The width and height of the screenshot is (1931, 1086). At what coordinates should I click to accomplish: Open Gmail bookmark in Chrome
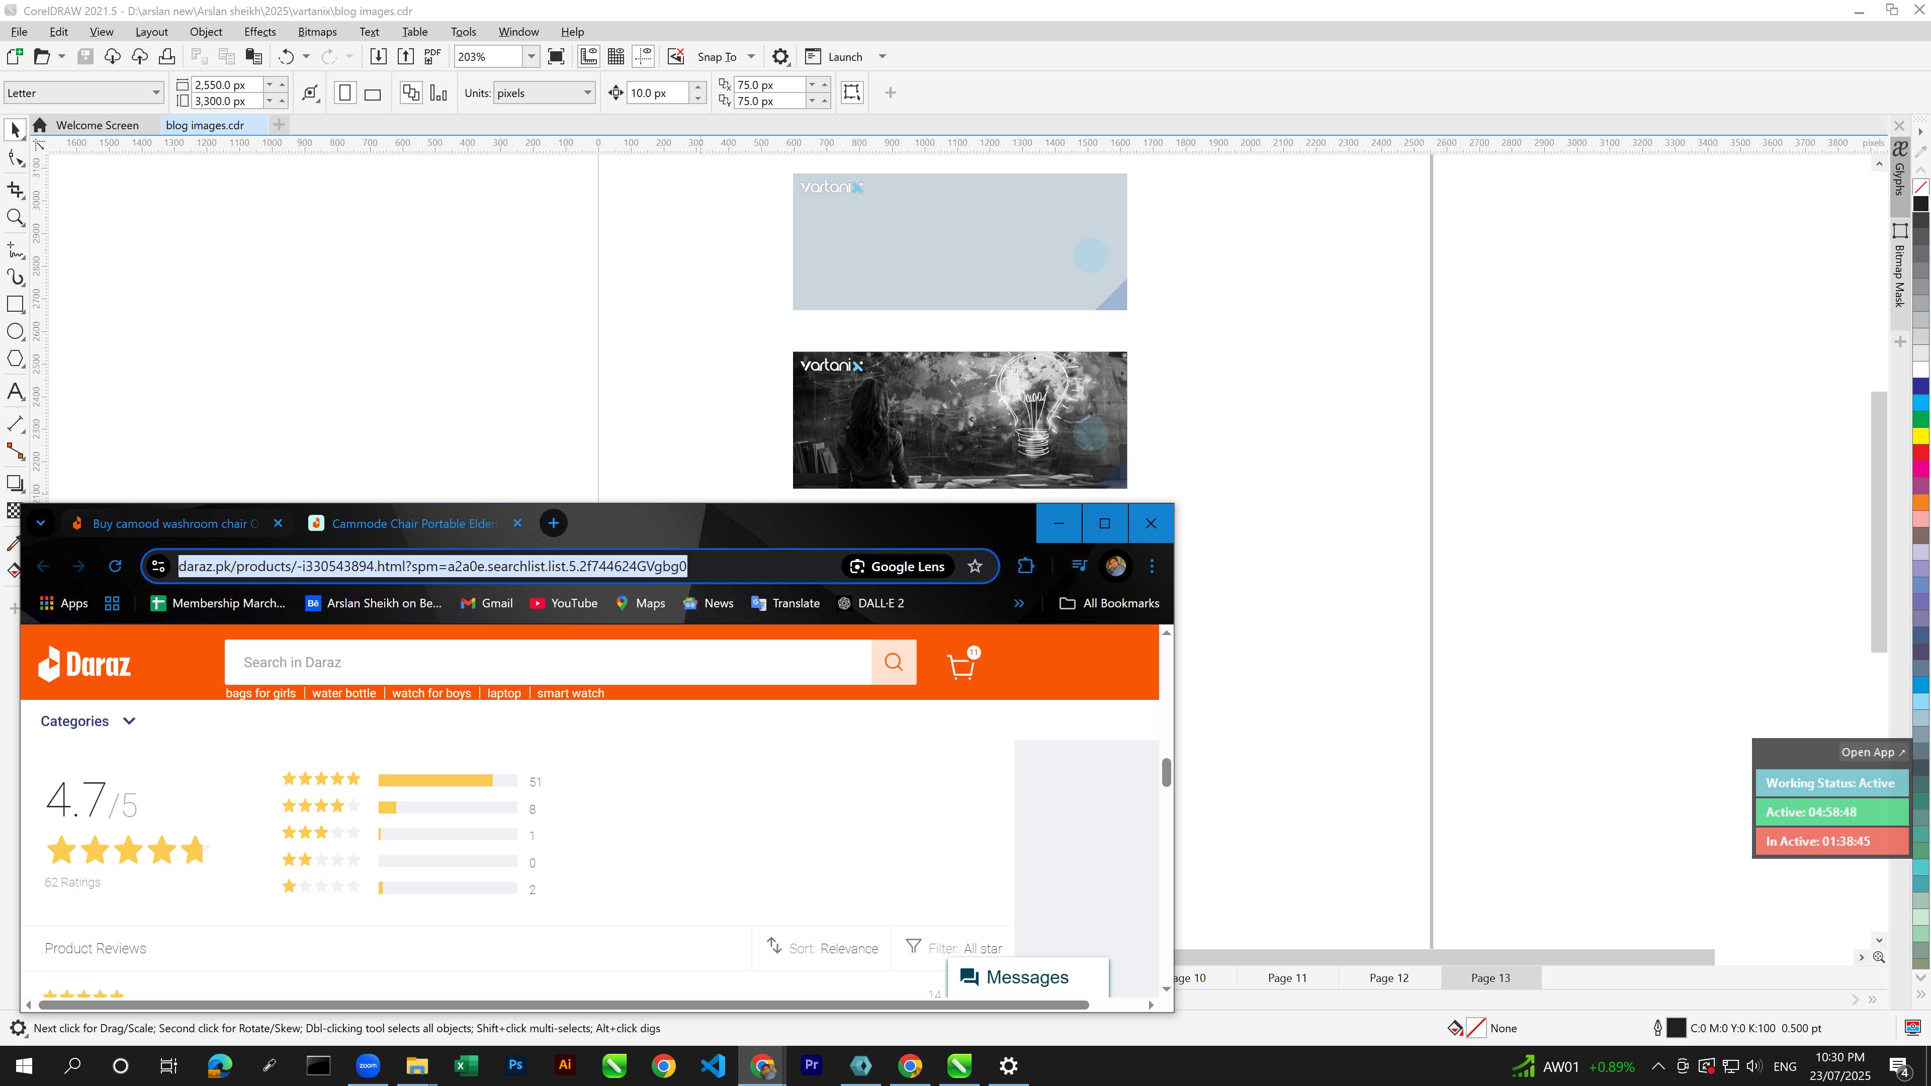486,603
